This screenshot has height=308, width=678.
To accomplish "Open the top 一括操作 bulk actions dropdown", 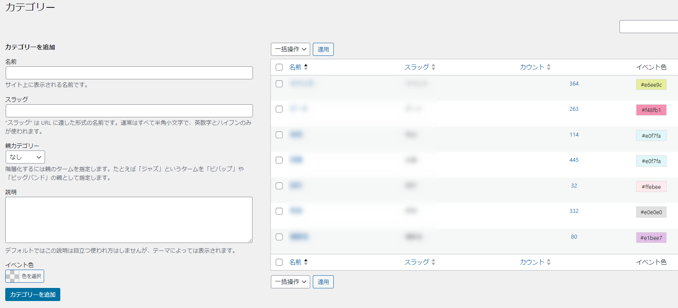I will [x=291, y=49].
